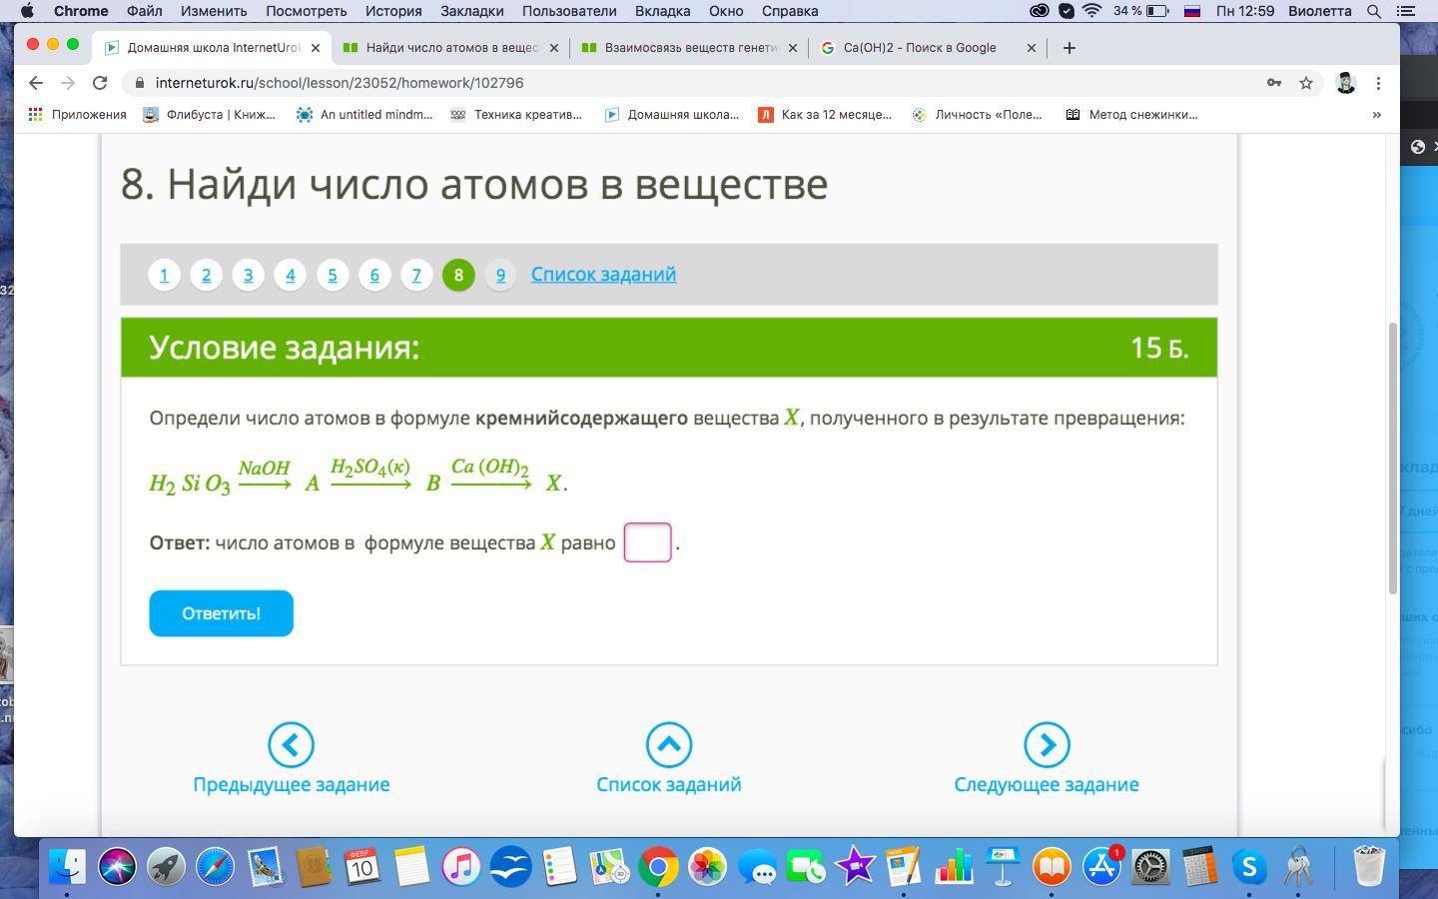The width and height of the screenshot is (1438, 899).
Task: Open the Закладки menu
Action: point(472,11)
